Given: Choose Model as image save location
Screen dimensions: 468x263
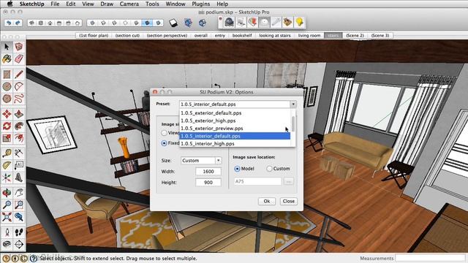Looking at the screenshot, I should (x=237, y=169).
